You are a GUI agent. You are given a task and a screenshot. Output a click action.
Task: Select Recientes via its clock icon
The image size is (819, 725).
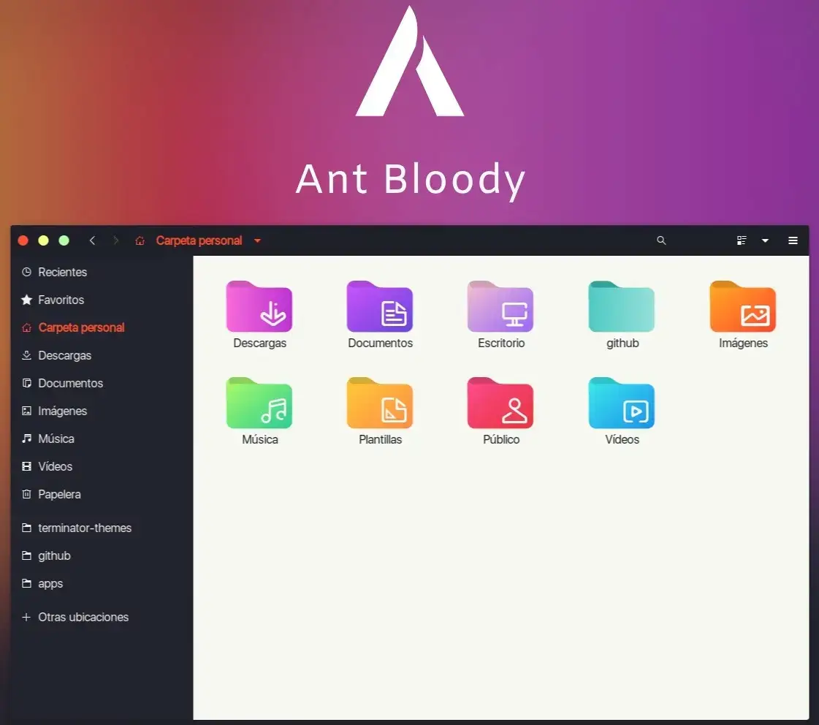[26, 272]
